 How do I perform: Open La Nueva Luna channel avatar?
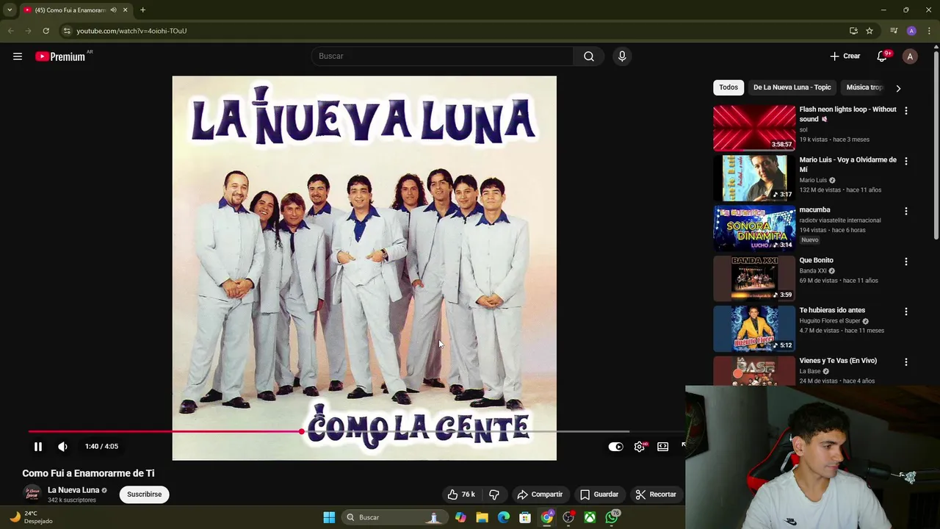(x=32, y=494)
